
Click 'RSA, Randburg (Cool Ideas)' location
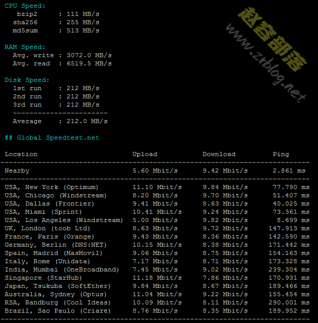(58, 302)
